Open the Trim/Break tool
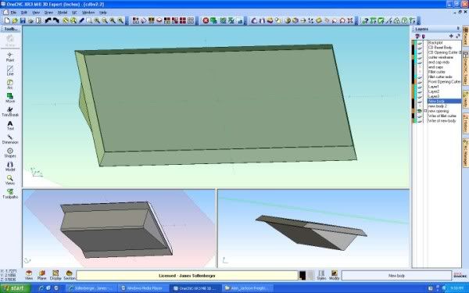The image size is (469, 293). (x=10, y=112)
